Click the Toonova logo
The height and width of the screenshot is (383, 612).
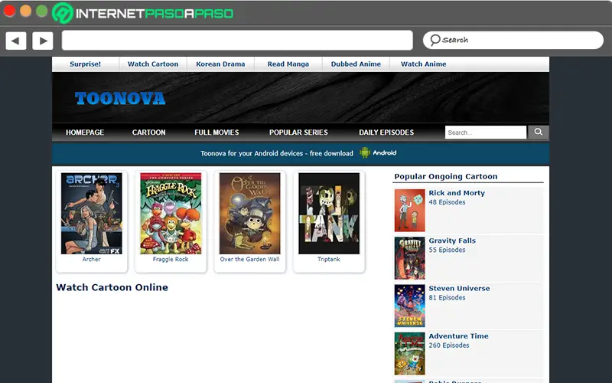click(x=120, y=98)
